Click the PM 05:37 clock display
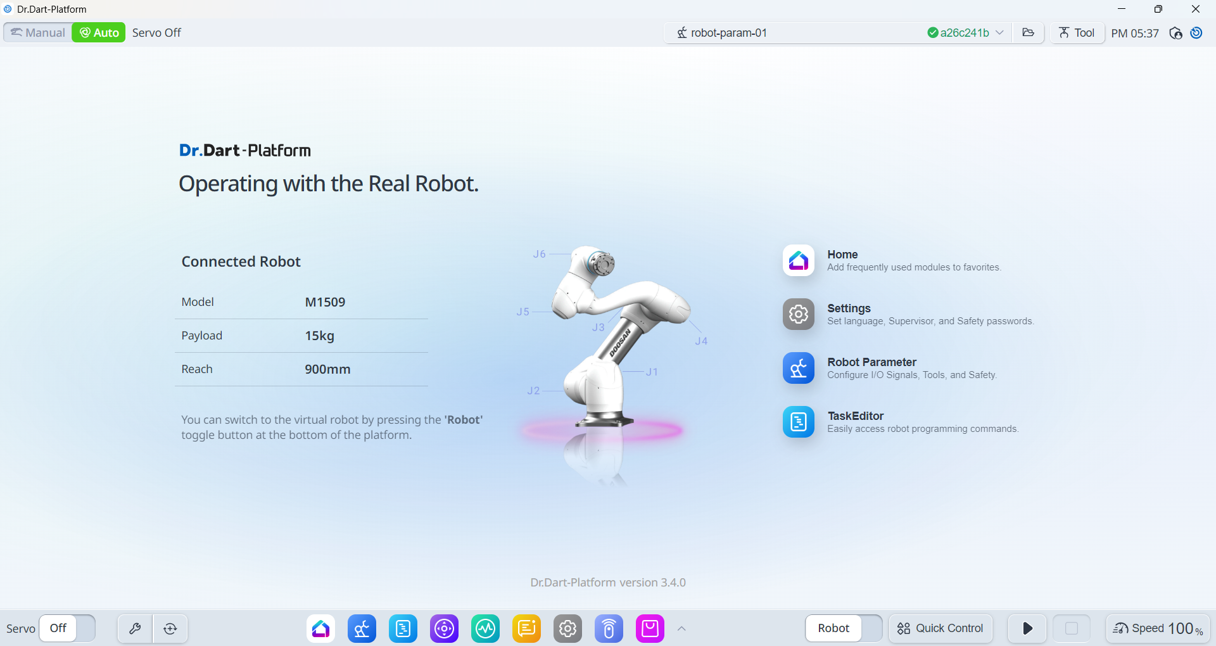 (1135, 33)
